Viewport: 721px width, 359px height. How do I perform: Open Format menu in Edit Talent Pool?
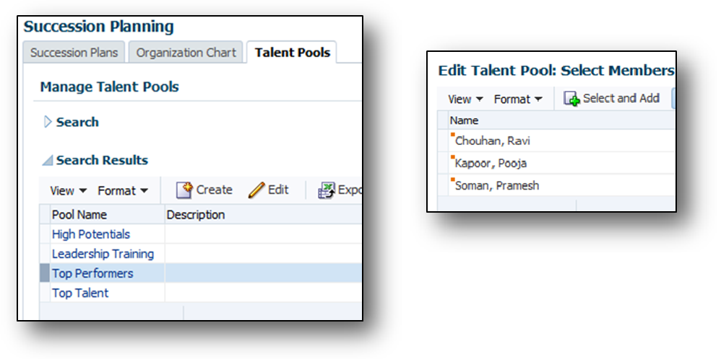(517, 99)
